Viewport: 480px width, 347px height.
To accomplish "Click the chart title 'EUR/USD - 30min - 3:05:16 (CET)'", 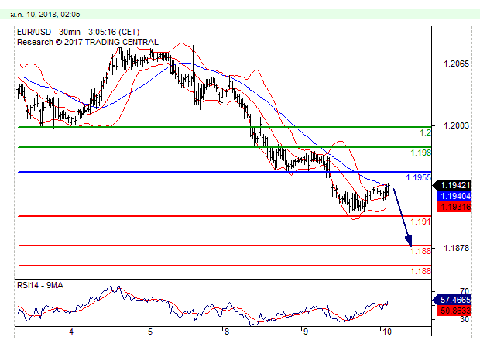I will (78, 33).
